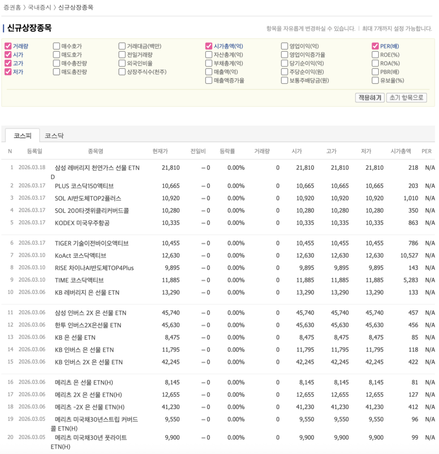Select the 거래대금(백만) checkbox
This screenshot has height=454, width=439.
(x=122, y=46)
